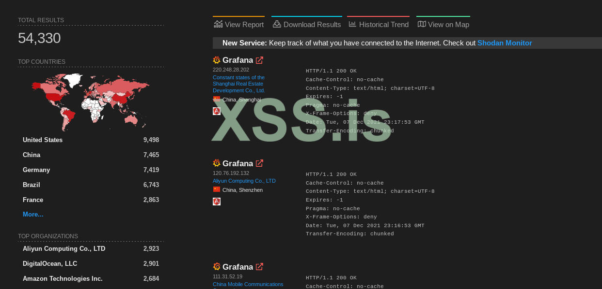Open the View on Map tab
602x289 pixels.
pyautogui.click(x=444, y=24)
